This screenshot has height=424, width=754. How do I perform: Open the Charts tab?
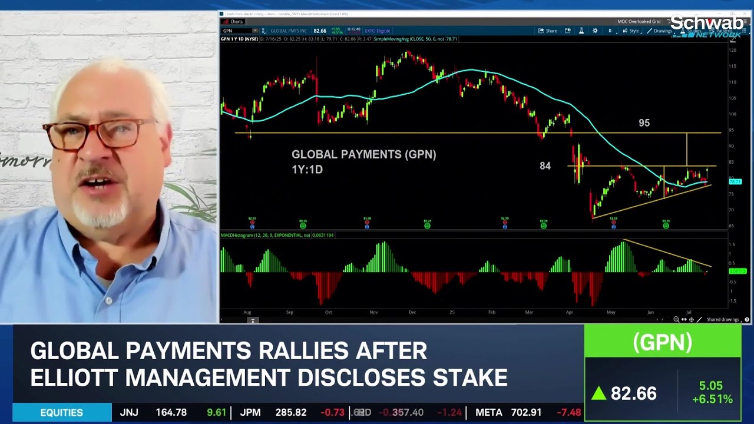coord(233,22)
